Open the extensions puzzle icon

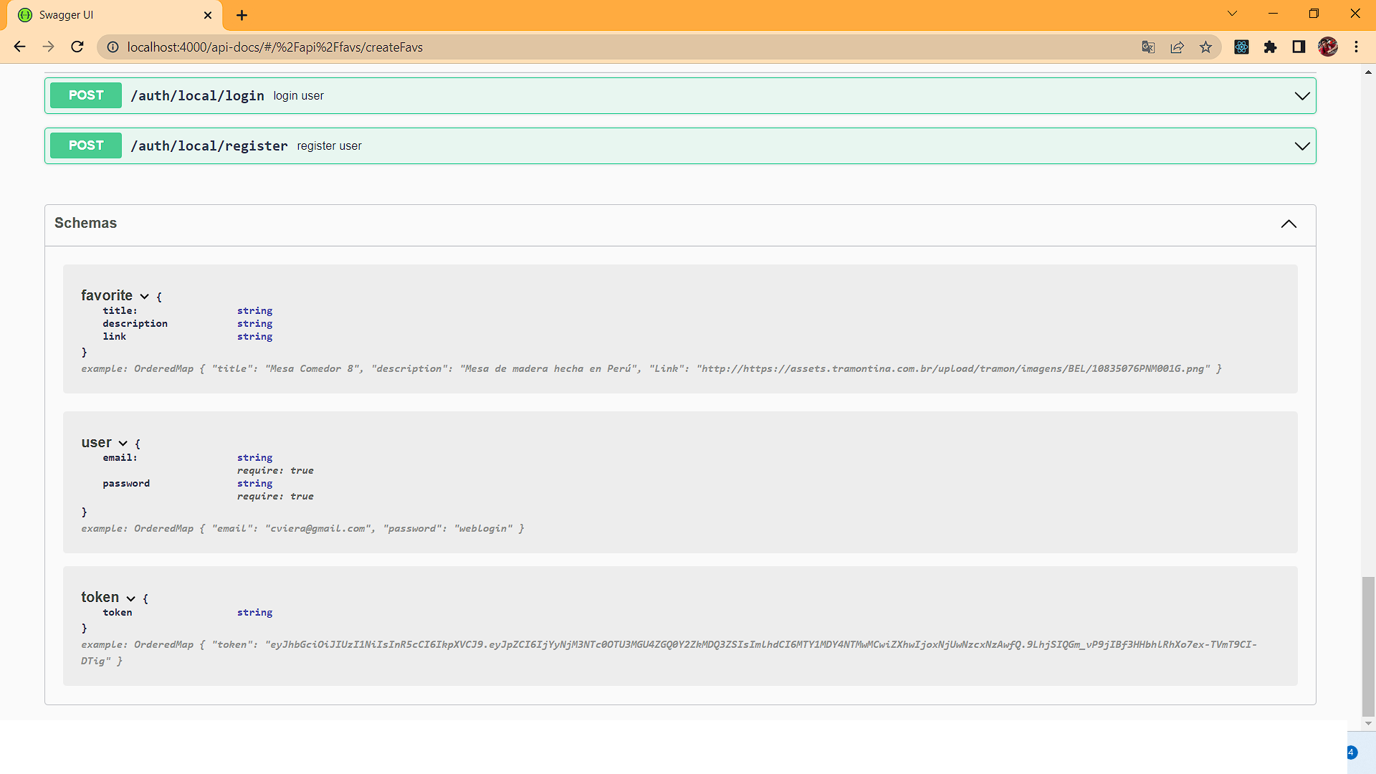click(1270, 47)
